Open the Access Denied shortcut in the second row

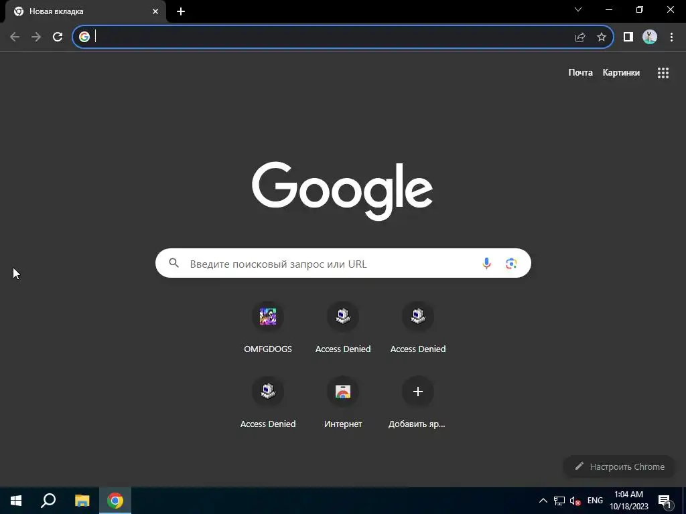pyautogui.click(x=268, y=402)
